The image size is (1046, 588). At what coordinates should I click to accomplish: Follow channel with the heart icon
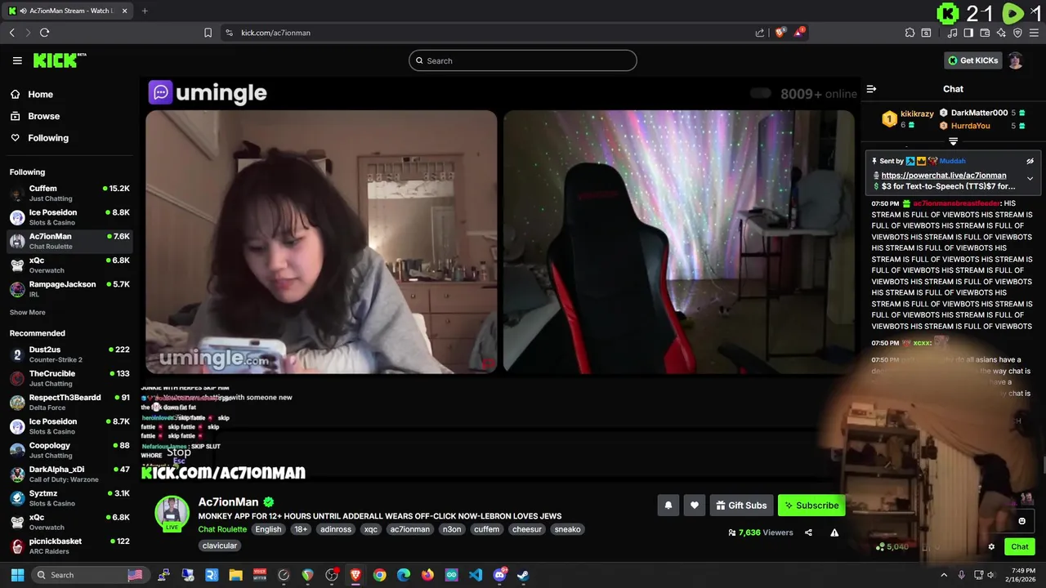click(x=694, y=506)
